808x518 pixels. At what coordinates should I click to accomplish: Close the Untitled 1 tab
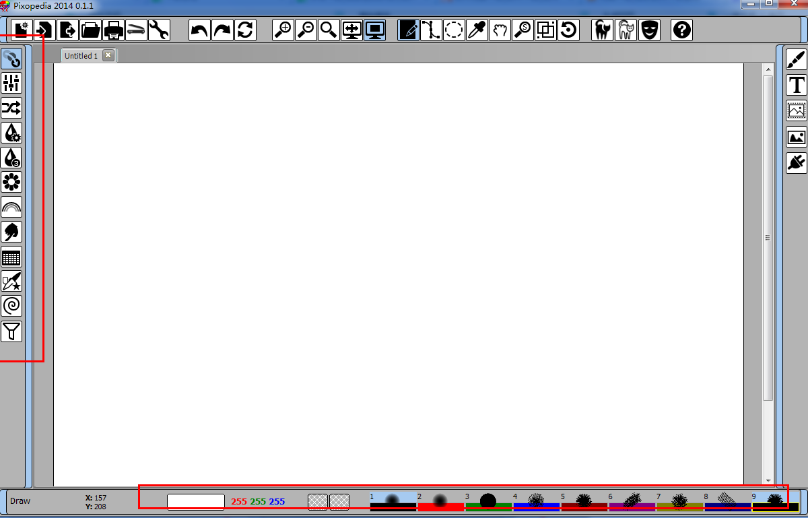point(108,55)
